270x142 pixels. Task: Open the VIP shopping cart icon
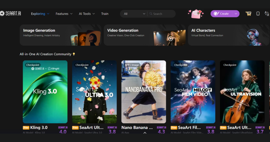click(248, 14)
